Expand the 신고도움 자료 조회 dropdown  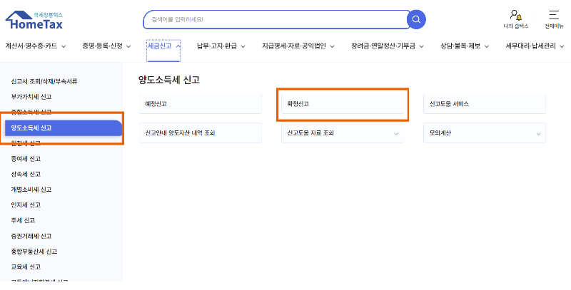[343, 133]
